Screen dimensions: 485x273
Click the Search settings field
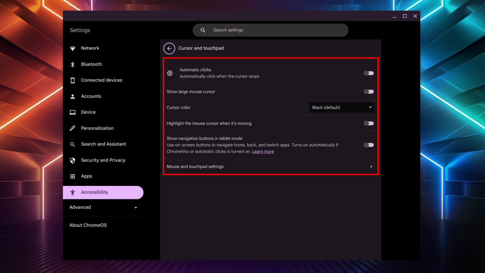(270, 30)
